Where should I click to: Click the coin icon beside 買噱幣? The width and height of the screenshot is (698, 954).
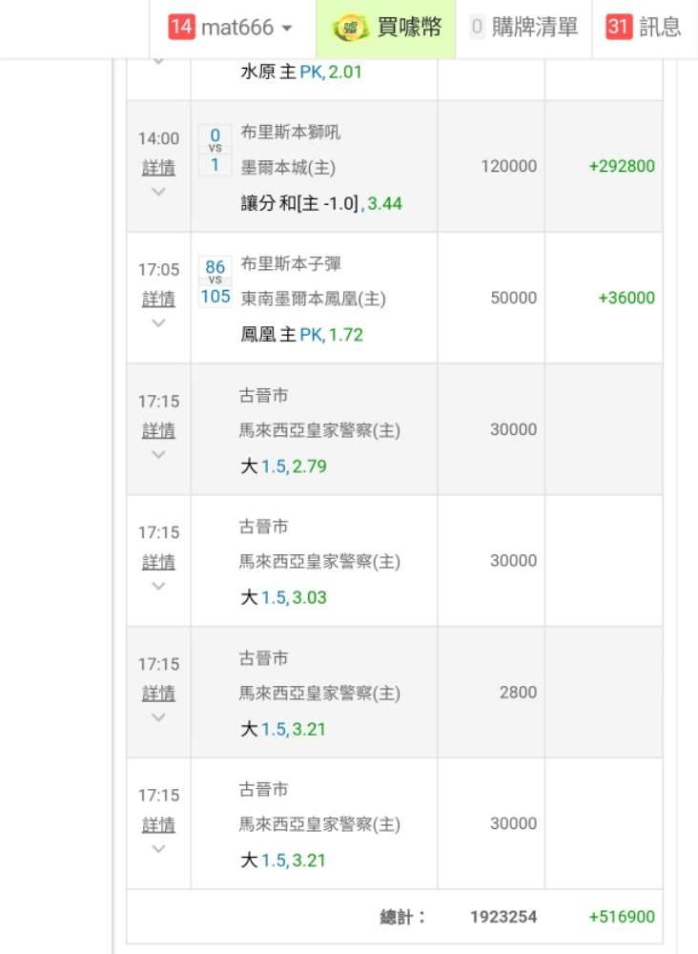click(x=350, y=28)
